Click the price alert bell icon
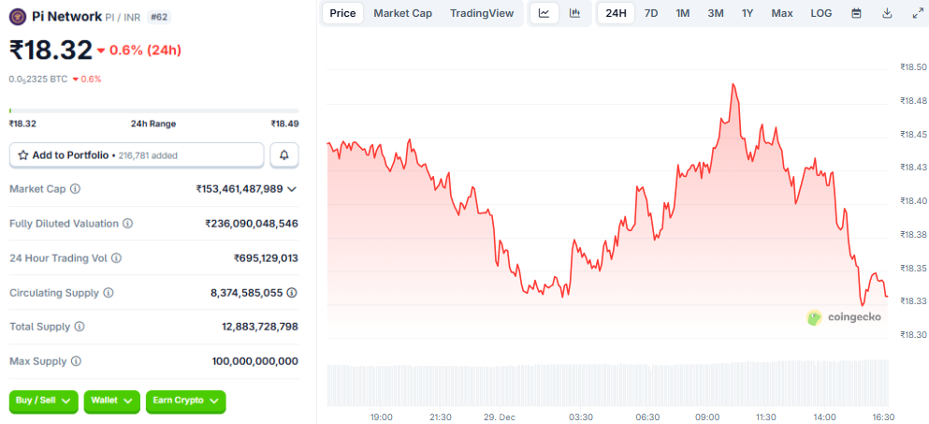This screenshot has width=929, height=424. click(x=284, y=155)
